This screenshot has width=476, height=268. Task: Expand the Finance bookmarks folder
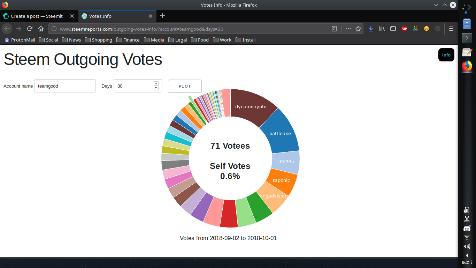[128, 40]
